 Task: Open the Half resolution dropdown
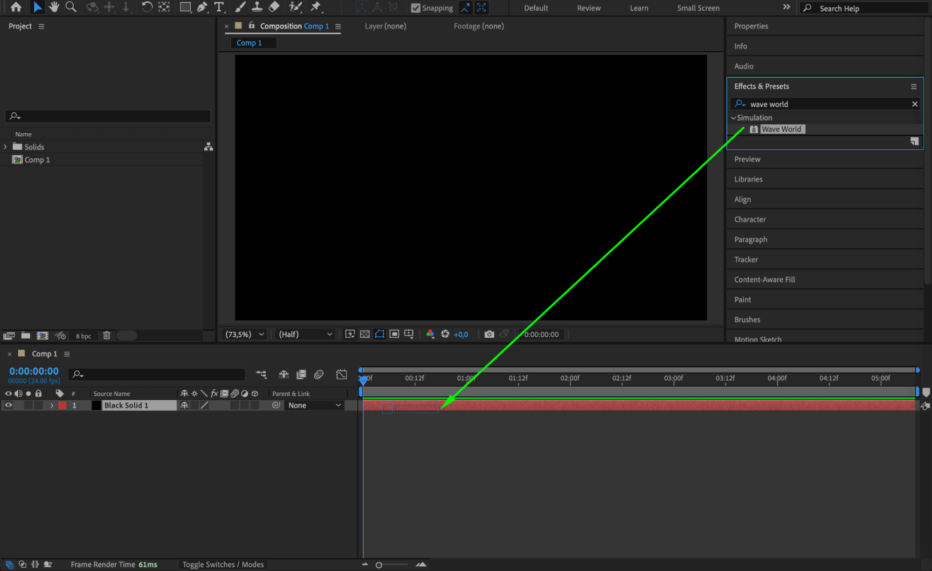pyautogui.click(x=305, y=334)
